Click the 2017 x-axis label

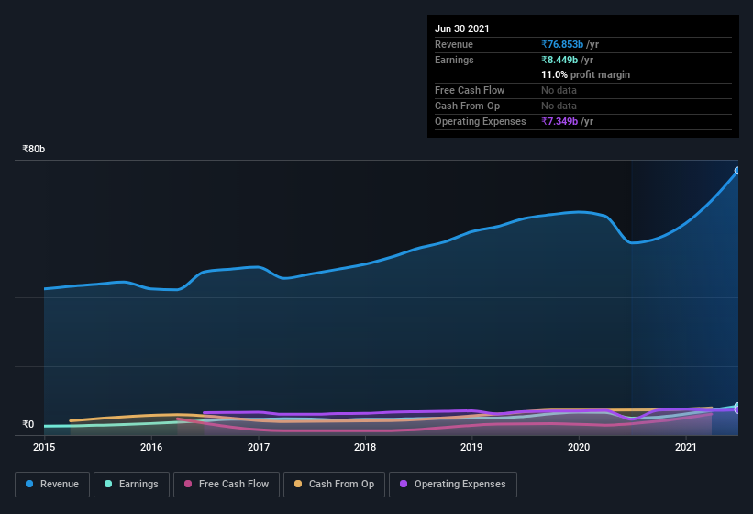pos(259,447)
